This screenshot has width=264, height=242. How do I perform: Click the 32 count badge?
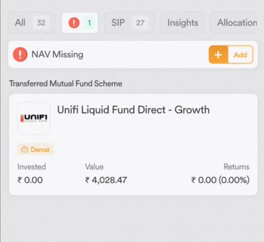[x=41, y=23]
